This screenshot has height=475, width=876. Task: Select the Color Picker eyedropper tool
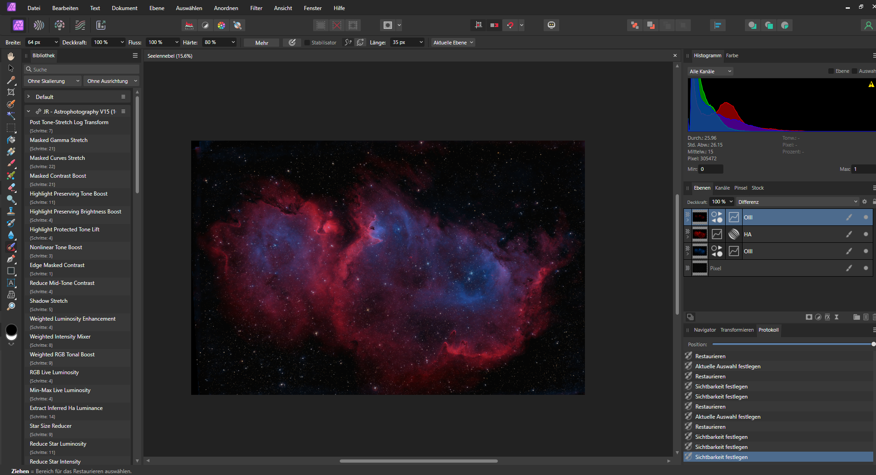click(x=11, y=80)
